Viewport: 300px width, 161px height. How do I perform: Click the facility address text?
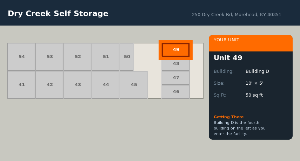click(236, 15)
